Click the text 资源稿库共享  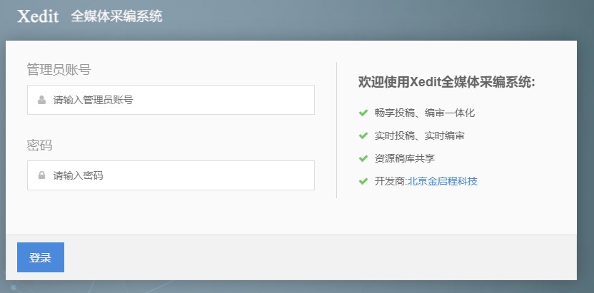(405, 158)
